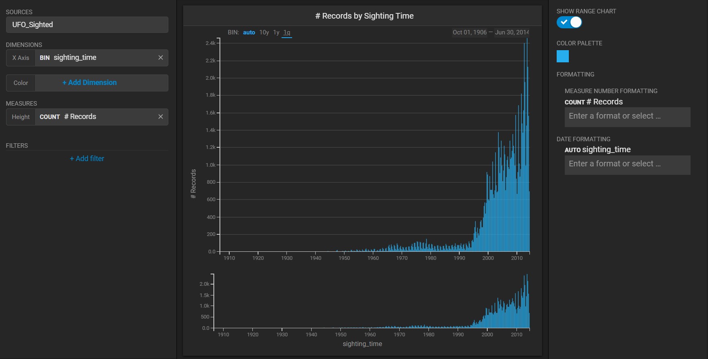
Task: Click the chart title # Records by Sighting Time
Action: [x=364, y=16]
